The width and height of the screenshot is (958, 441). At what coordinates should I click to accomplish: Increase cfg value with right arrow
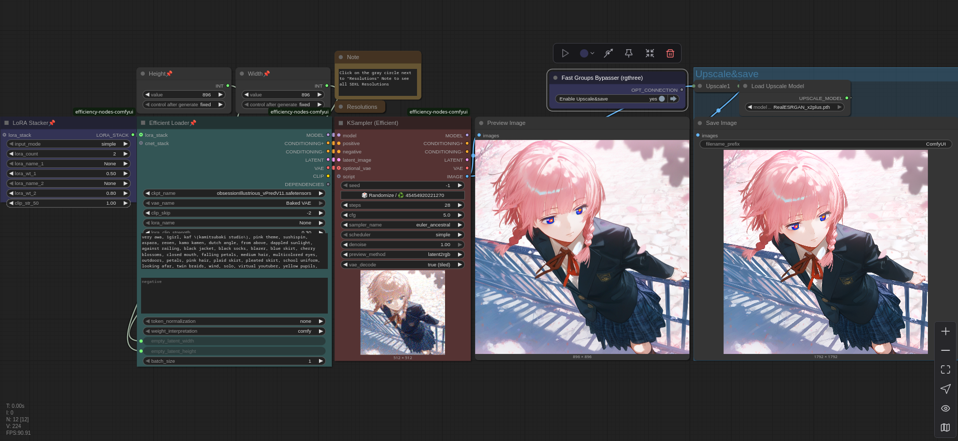pyautogui.click(x=460, y=215)
